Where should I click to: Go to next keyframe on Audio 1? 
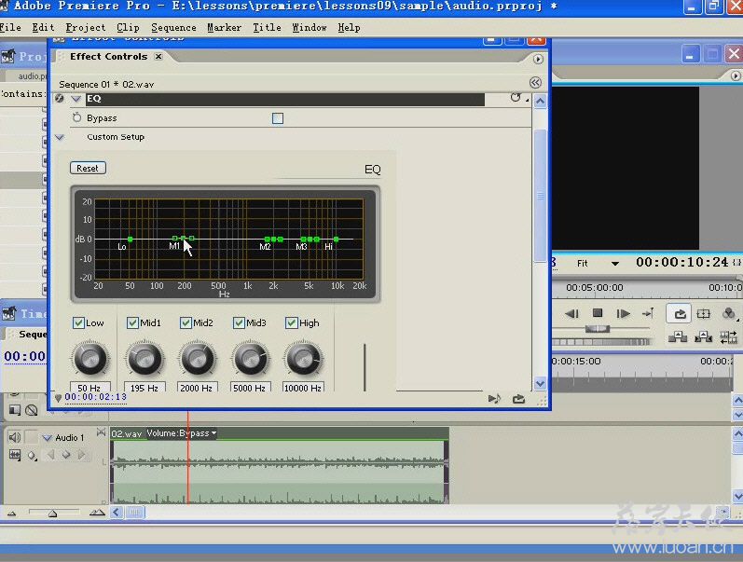click(x=81, y=455)
